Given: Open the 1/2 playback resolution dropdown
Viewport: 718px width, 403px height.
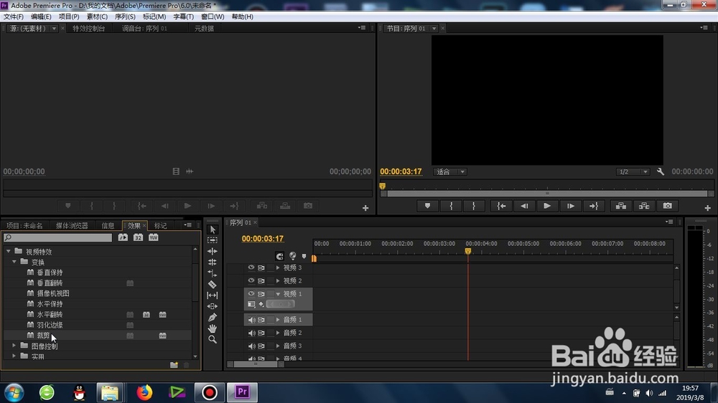Looking at the screenshot, I should 633,171.
